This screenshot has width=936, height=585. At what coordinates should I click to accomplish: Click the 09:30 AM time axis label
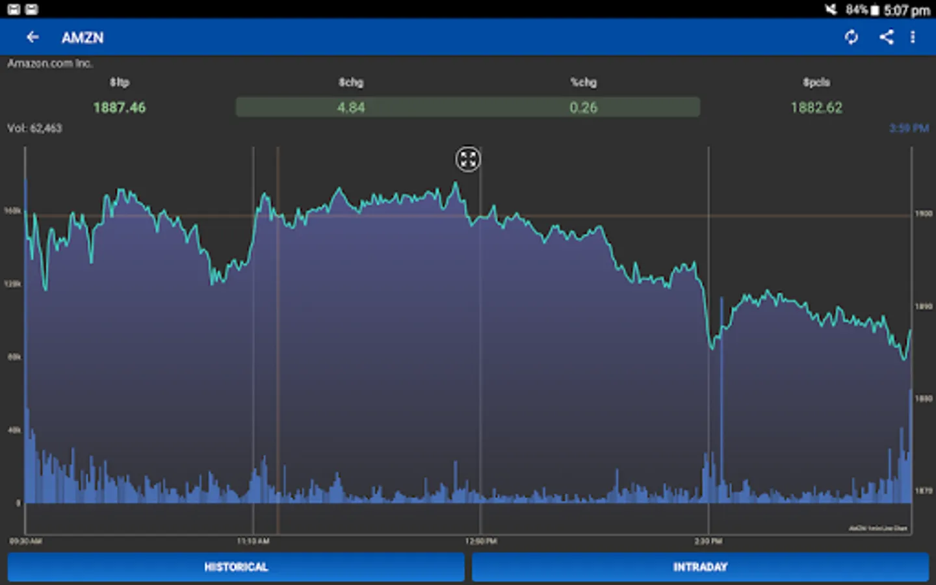[26, 541]
